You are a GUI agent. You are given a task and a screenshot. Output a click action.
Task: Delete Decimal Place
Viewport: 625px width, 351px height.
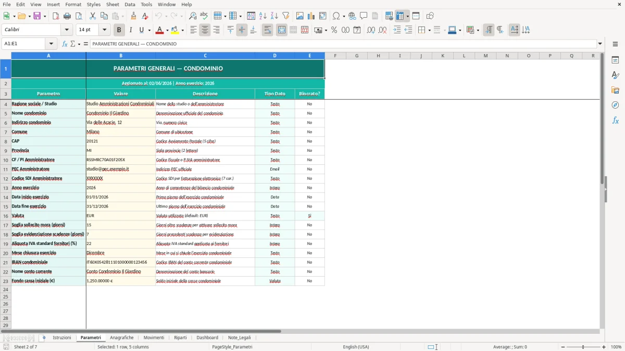click(382, 30)
